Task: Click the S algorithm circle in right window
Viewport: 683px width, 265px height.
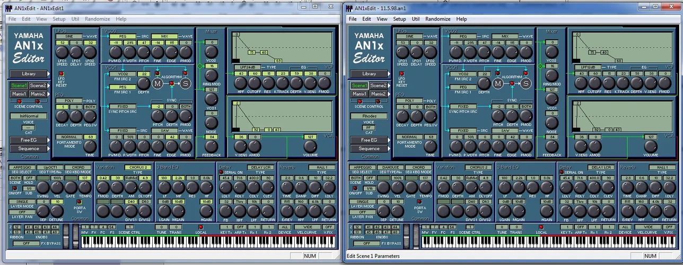Action: tap(526, 83)
